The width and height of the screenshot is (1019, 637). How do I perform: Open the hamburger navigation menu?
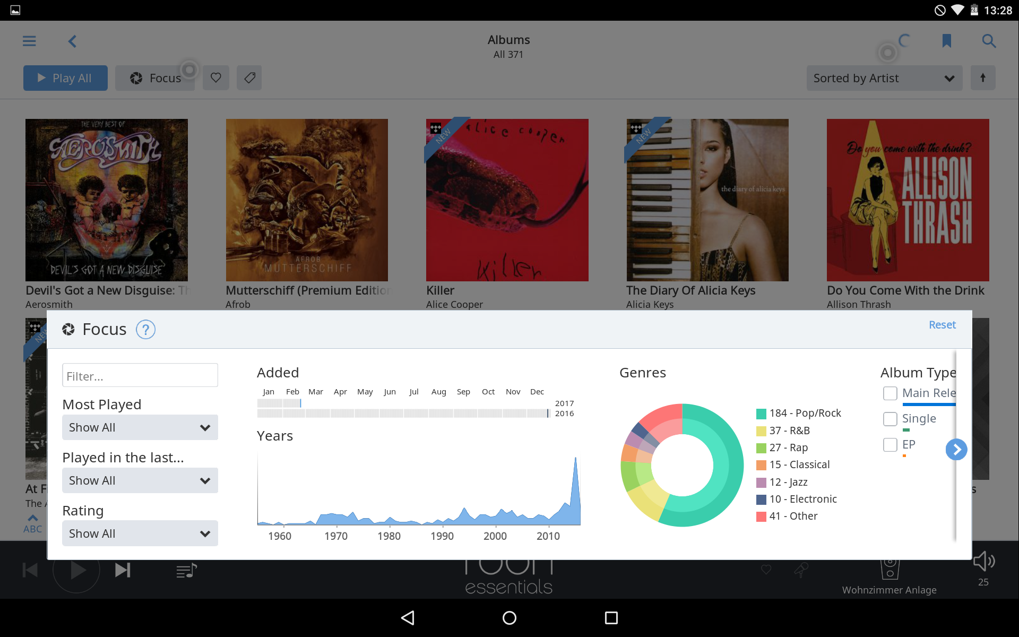click(29, 41)
